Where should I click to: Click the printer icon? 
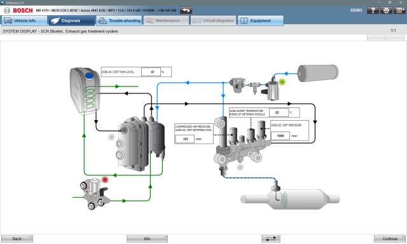(x=386, y=10)
